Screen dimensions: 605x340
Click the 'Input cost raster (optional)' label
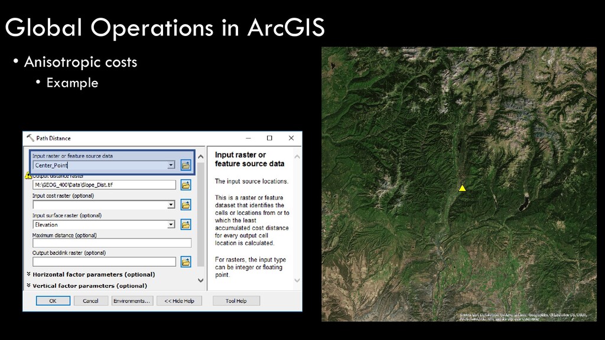pyautogui.click(x=63, y=196)
